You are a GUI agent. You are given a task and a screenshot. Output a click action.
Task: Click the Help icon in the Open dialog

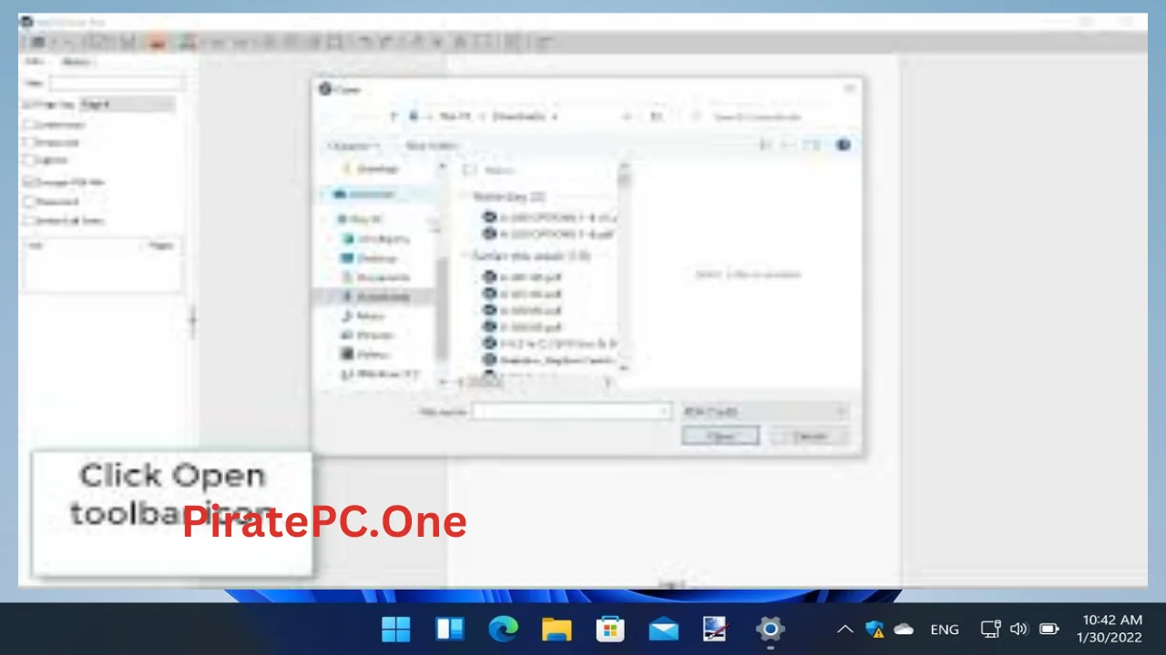click(843, 146)
